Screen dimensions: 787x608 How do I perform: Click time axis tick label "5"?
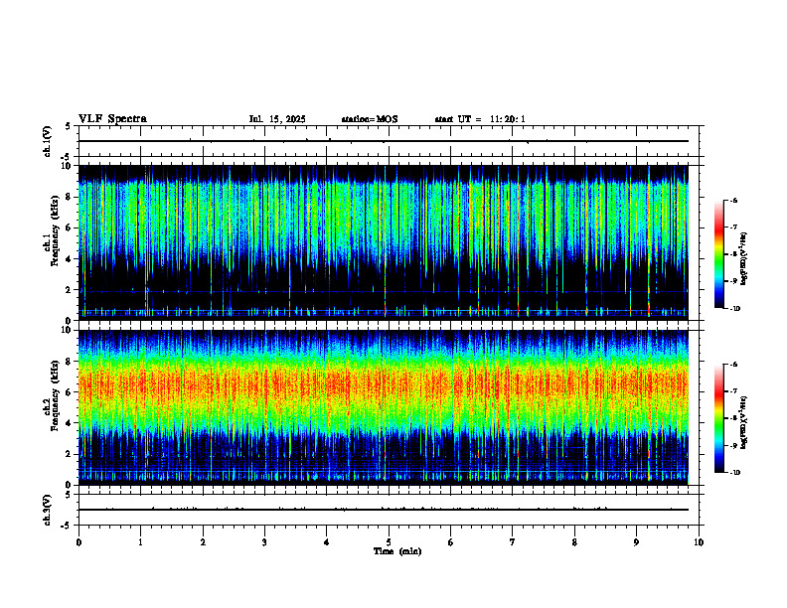(x=389, y=542)
